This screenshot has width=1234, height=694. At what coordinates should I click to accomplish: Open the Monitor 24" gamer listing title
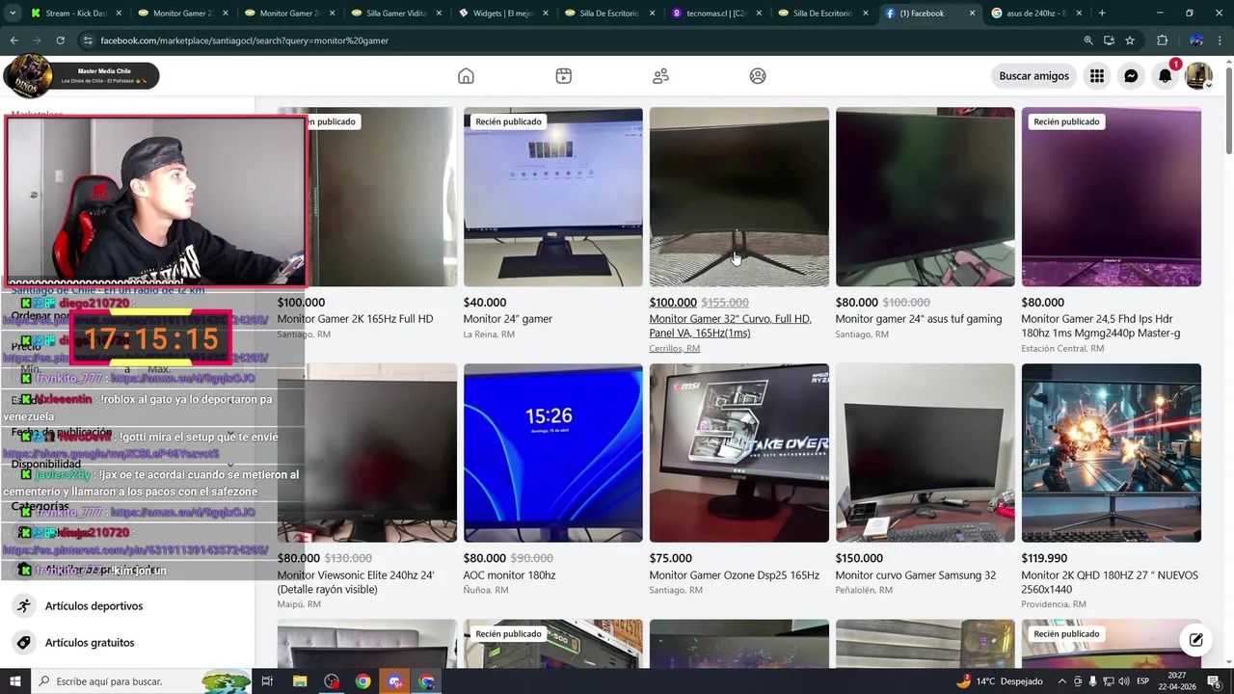tap(507, 319)
